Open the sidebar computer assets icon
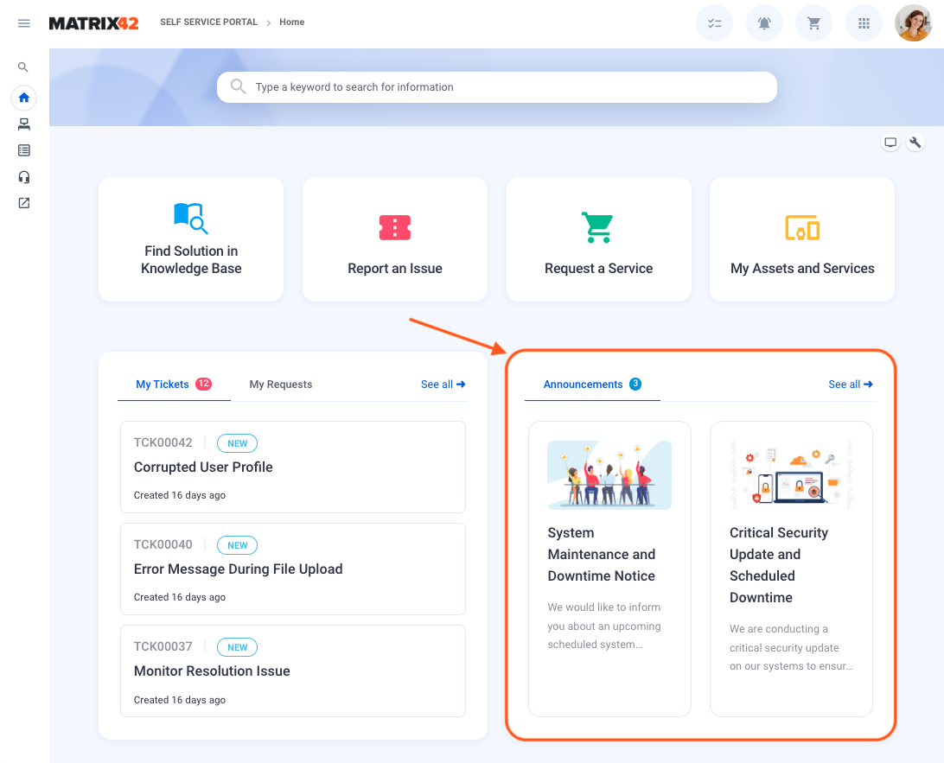The width and height of the screenshot is (944, 763). point(23,124)
